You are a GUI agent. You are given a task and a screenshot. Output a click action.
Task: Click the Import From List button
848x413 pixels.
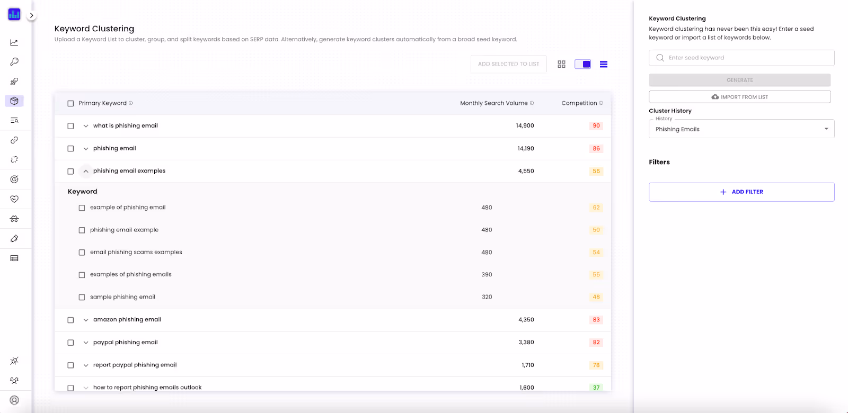click(x=740, y=97)
